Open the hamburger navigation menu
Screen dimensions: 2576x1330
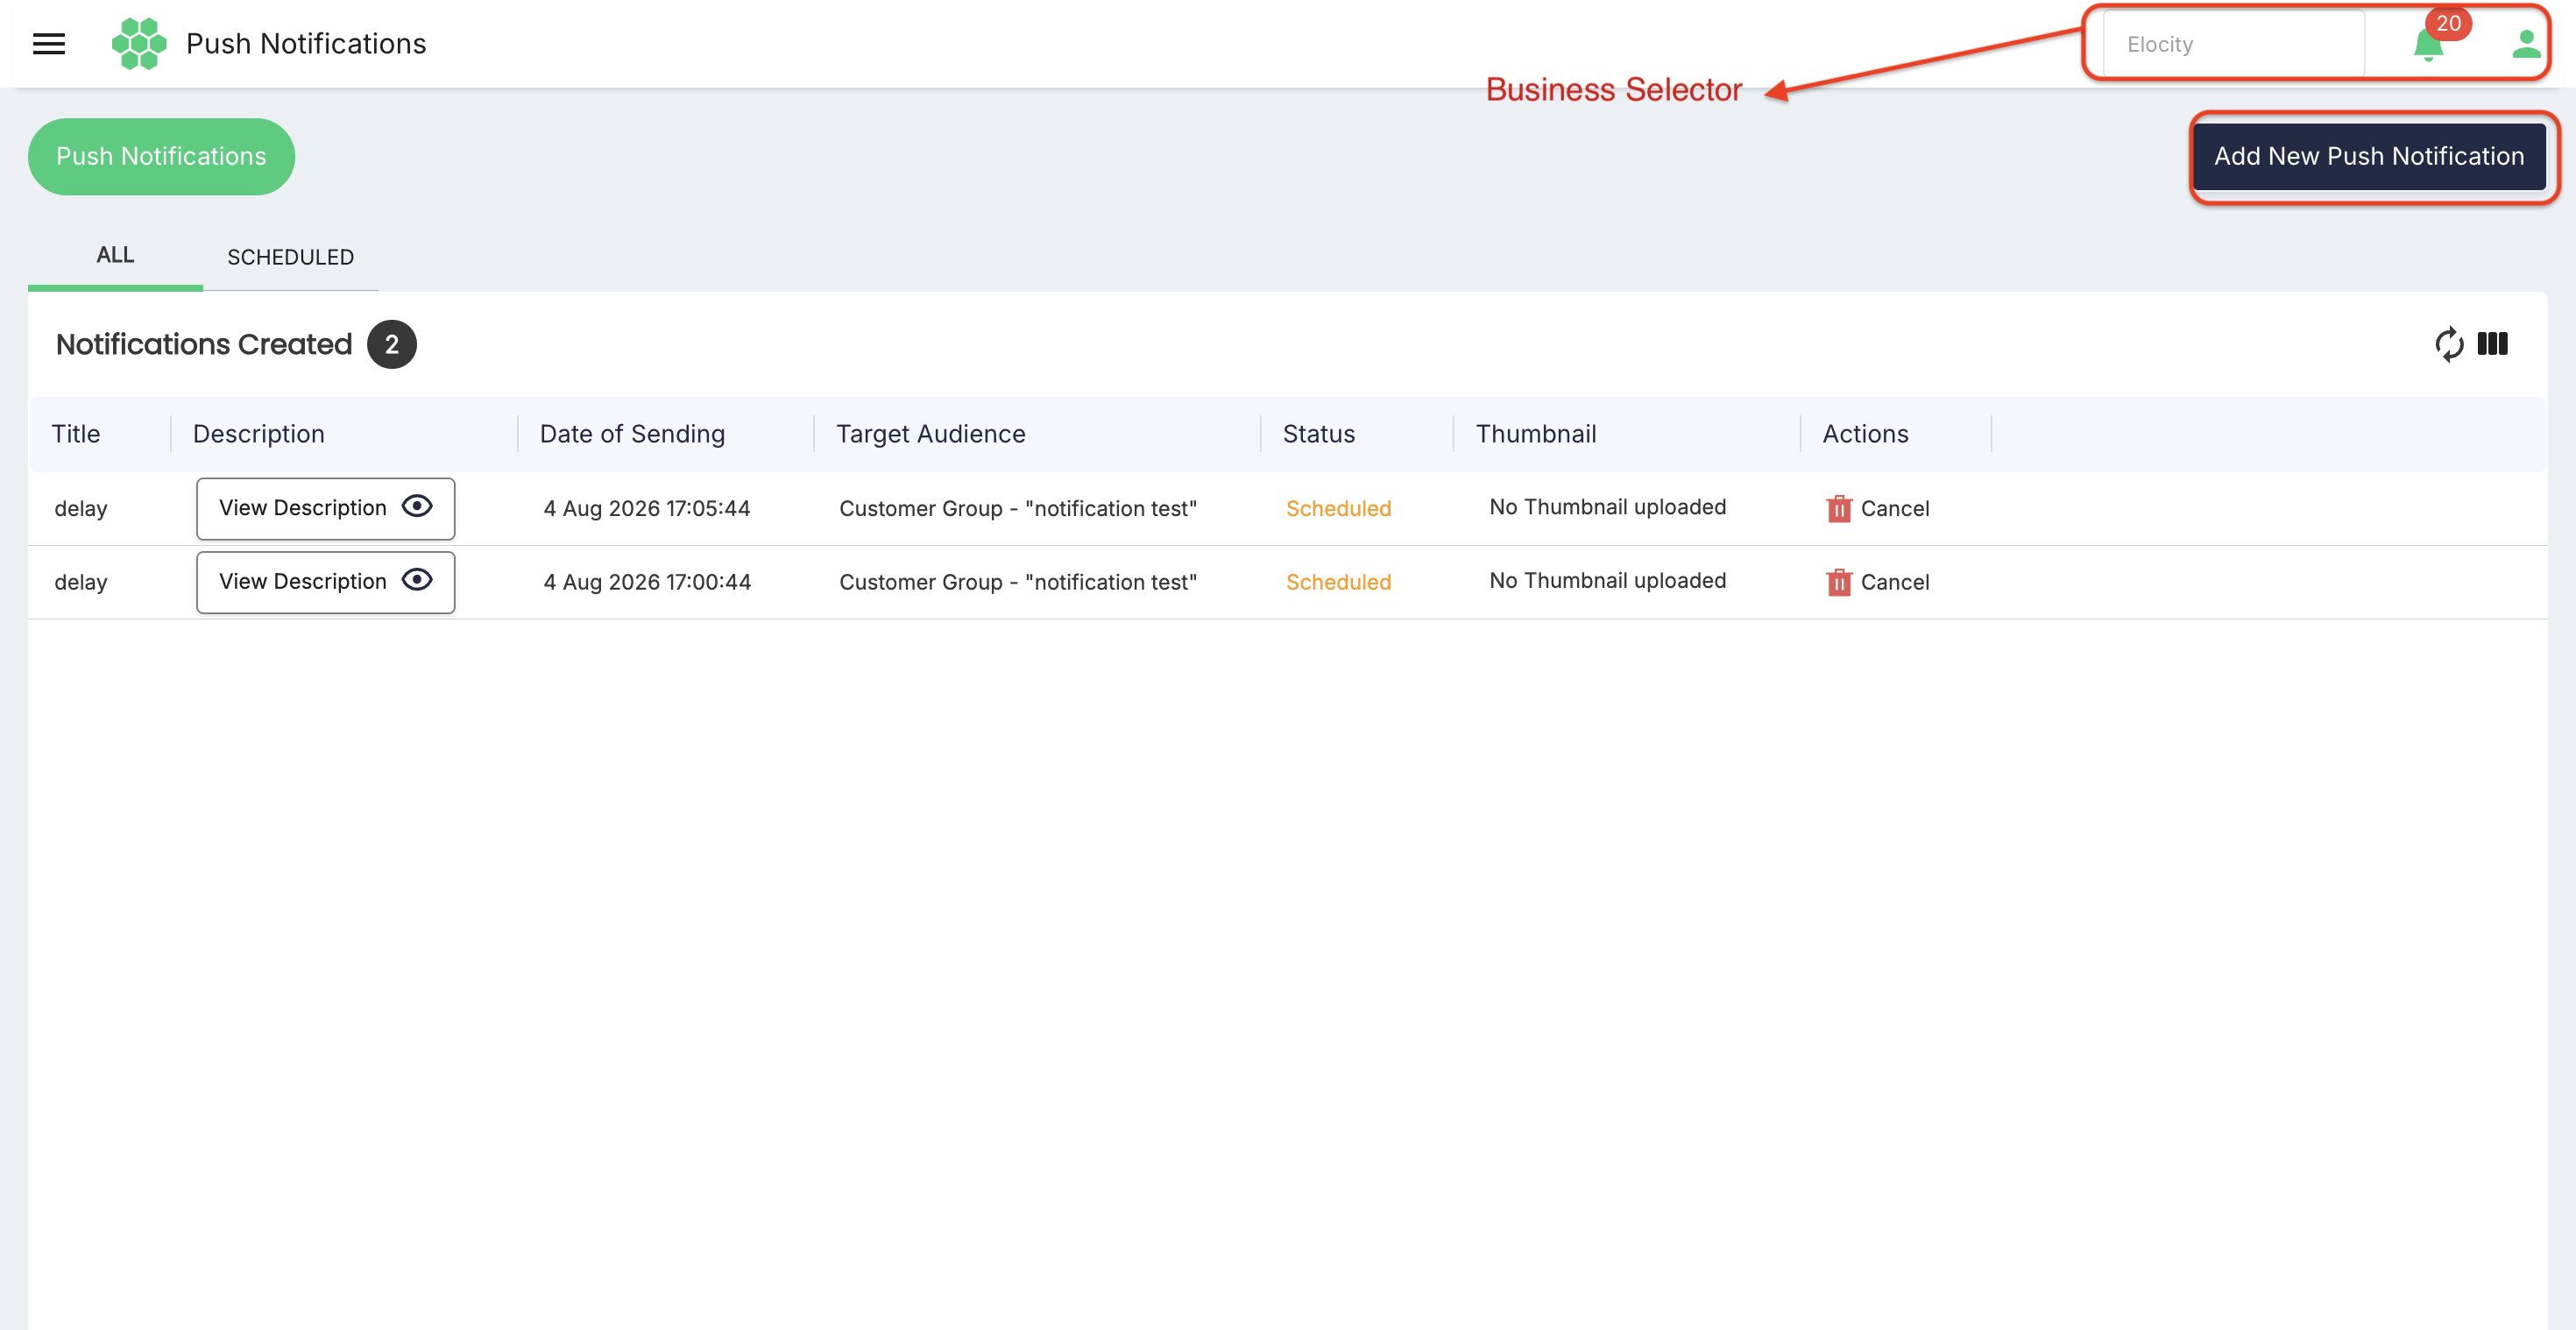tap(49, 44)
